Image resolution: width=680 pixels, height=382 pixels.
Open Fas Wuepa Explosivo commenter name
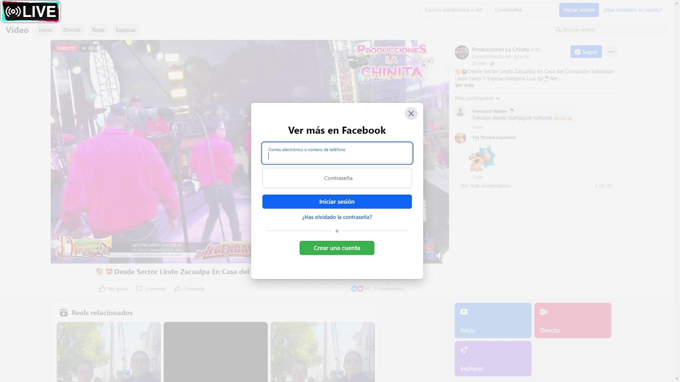pos(494,137)
